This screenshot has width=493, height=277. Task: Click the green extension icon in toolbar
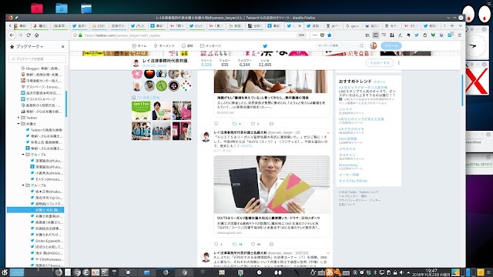tap(433, 35)
